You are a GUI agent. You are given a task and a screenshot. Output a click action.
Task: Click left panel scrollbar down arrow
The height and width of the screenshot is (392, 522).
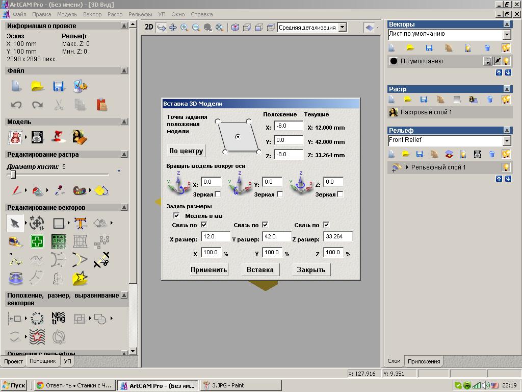click(133, 351)
